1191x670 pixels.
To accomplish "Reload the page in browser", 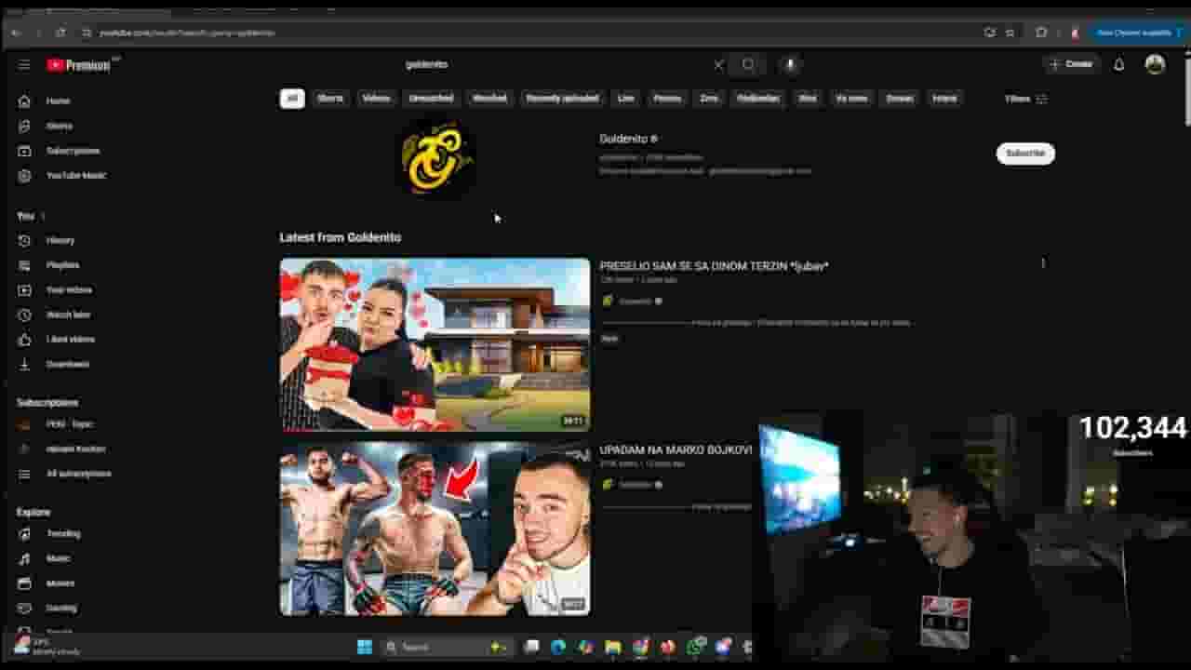I will [x=60, y=33].
